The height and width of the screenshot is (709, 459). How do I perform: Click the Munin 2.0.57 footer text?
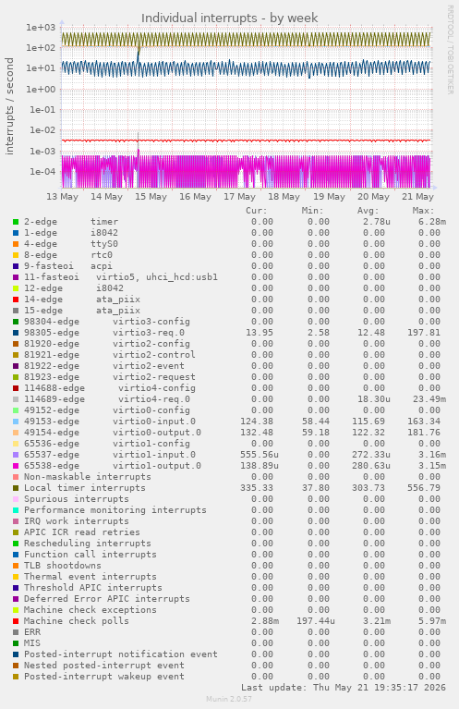tap(229, 699)
